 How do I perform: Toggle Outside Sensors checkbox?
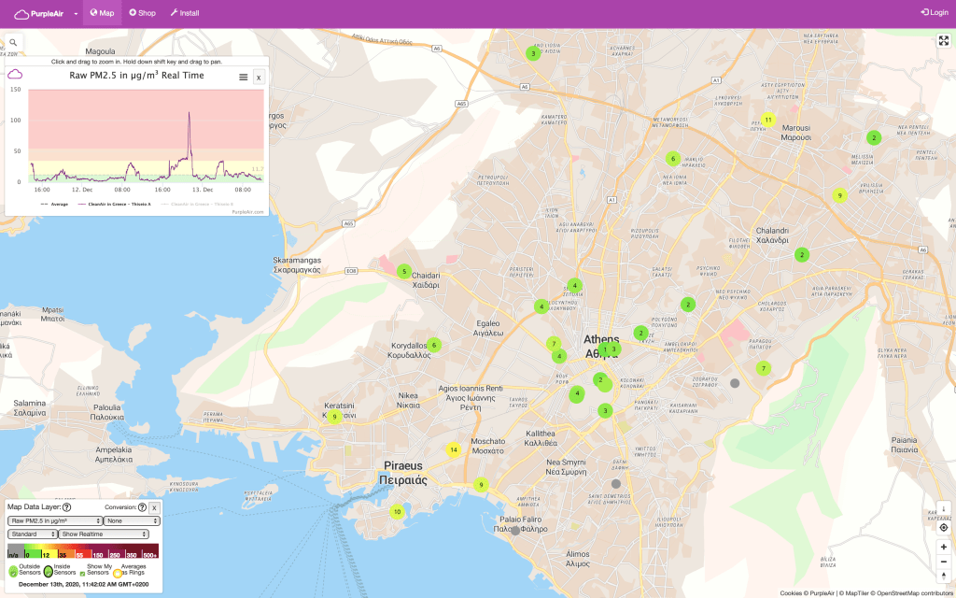tap(13, 571)
